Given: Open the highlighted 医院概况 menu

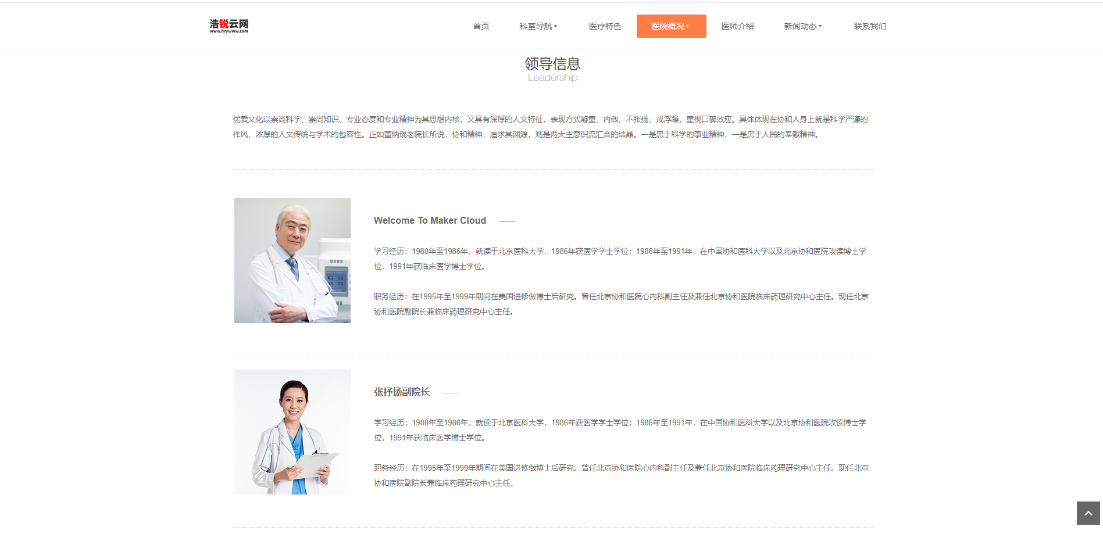Looking at the screenshot, I should tap(671, 26).
